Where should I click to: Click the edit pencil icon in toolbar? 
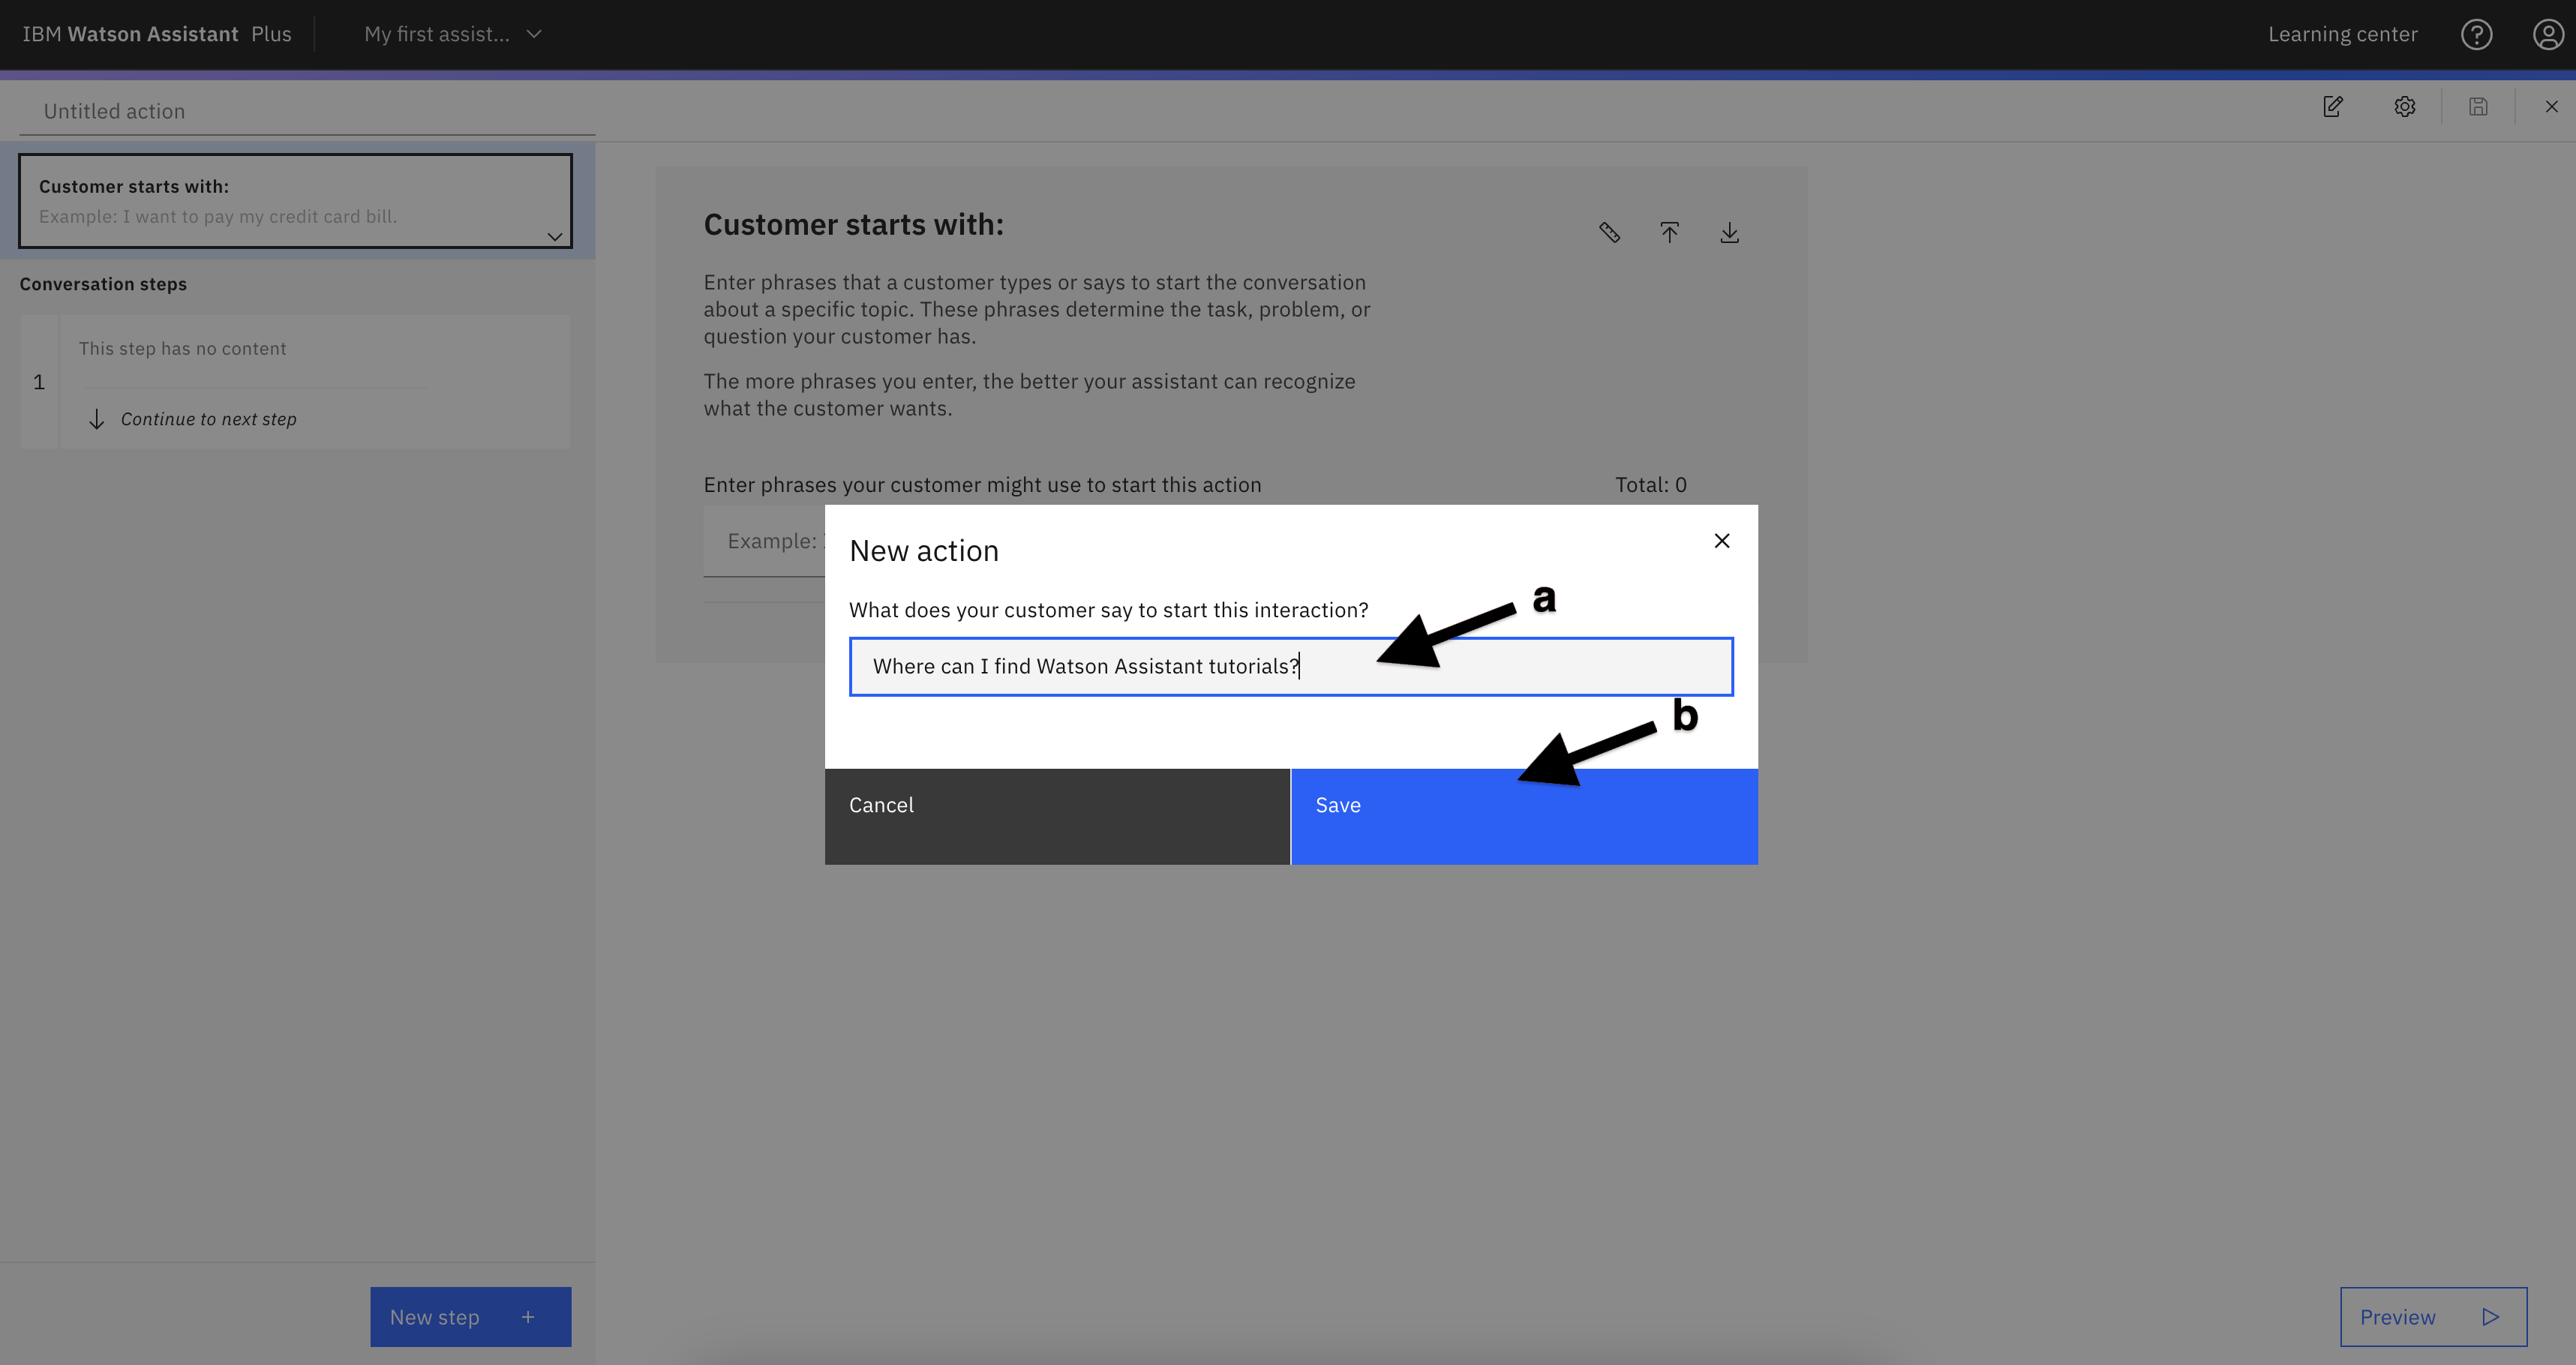coord(2334,106)
